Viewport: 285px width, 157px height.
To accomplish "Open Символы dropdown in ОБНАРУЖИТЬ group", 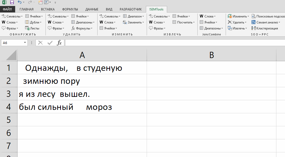I will point(12,16).
